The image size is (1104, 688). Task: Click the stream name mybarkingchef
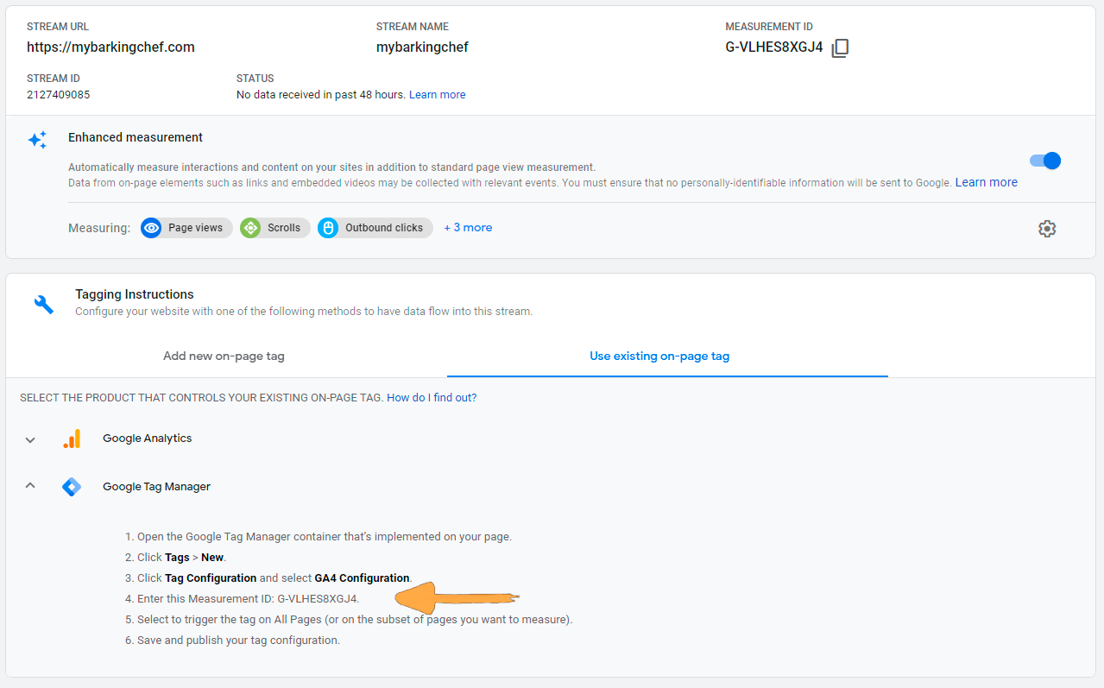422,47
